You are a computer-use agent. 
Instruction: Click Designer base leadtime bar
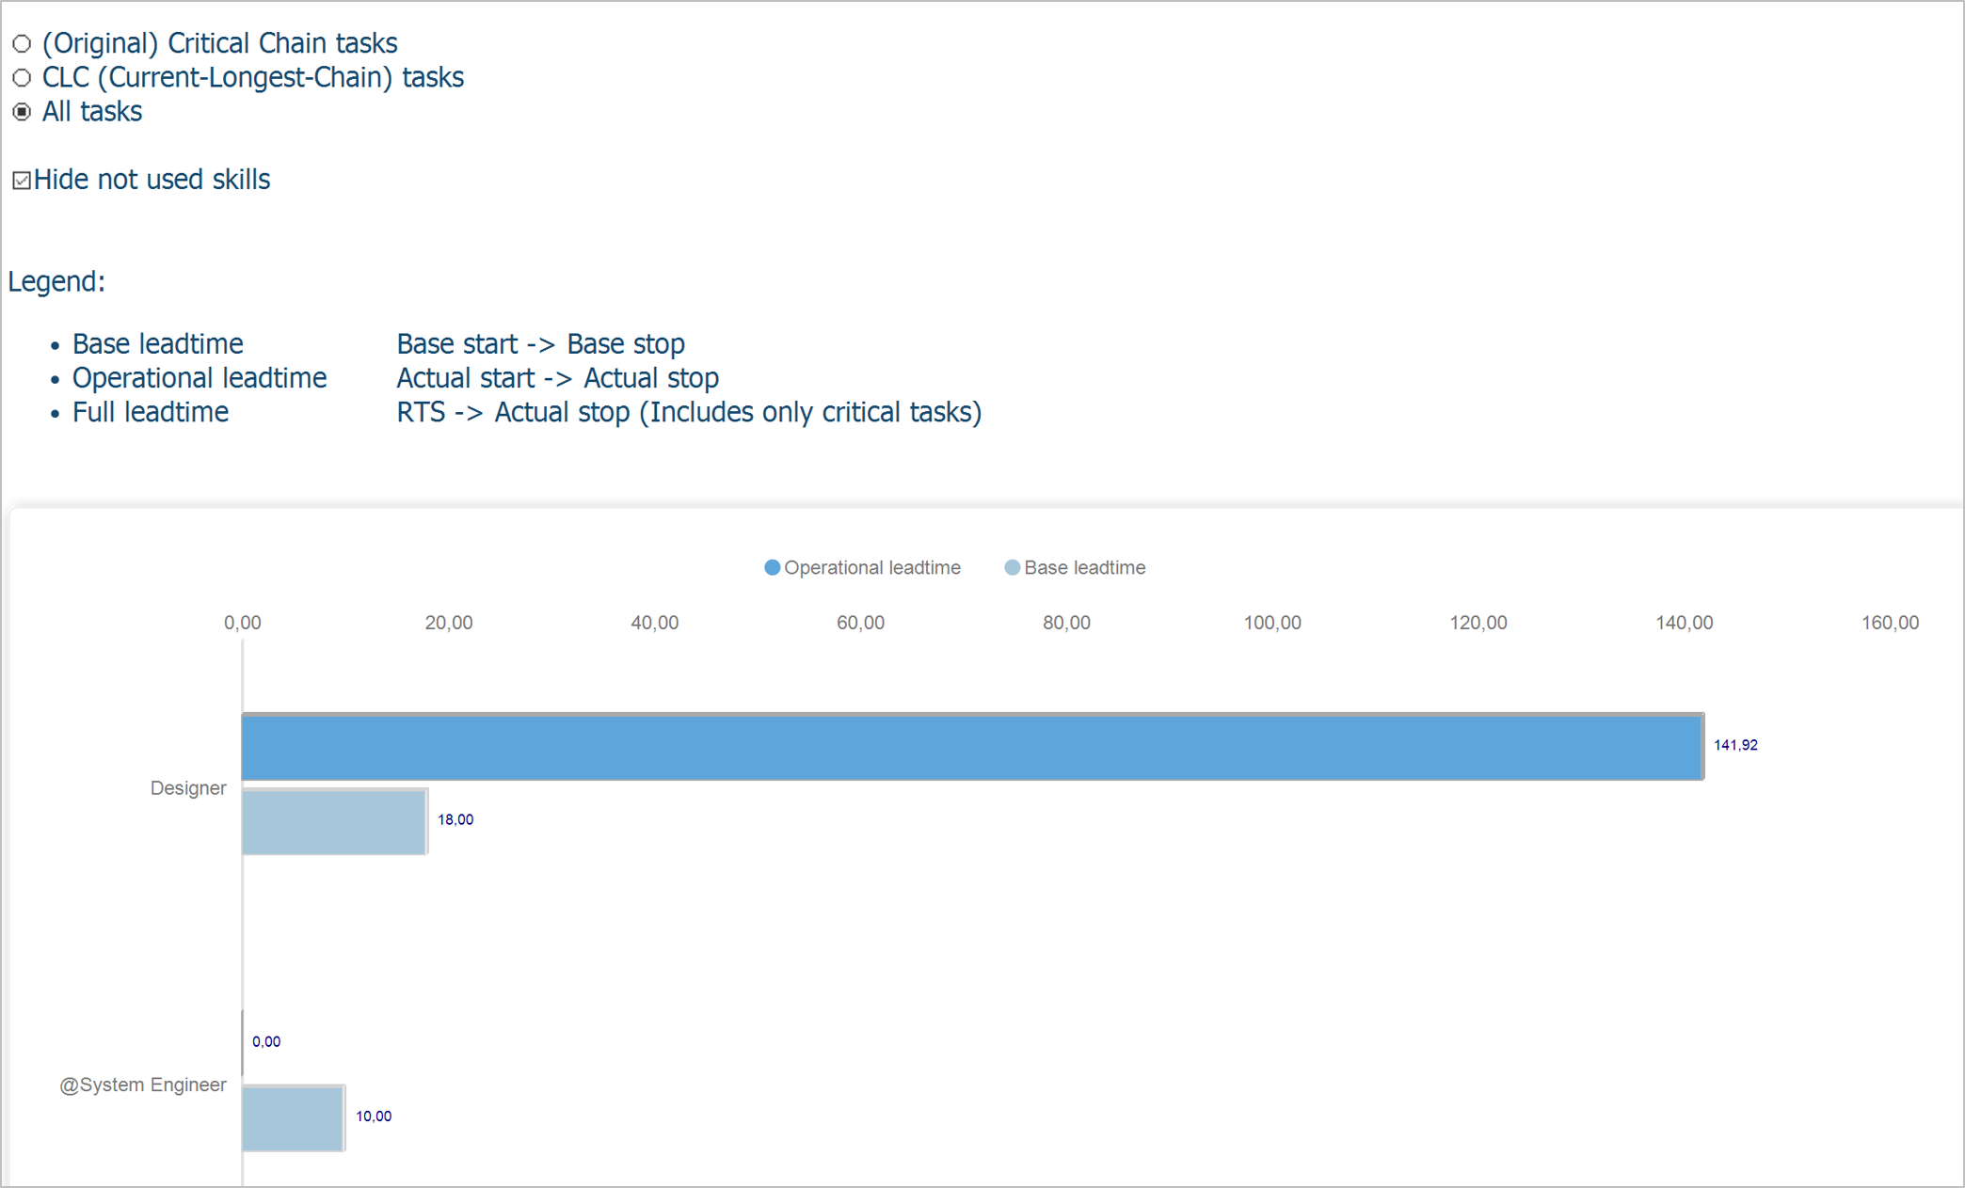(334, 822)
